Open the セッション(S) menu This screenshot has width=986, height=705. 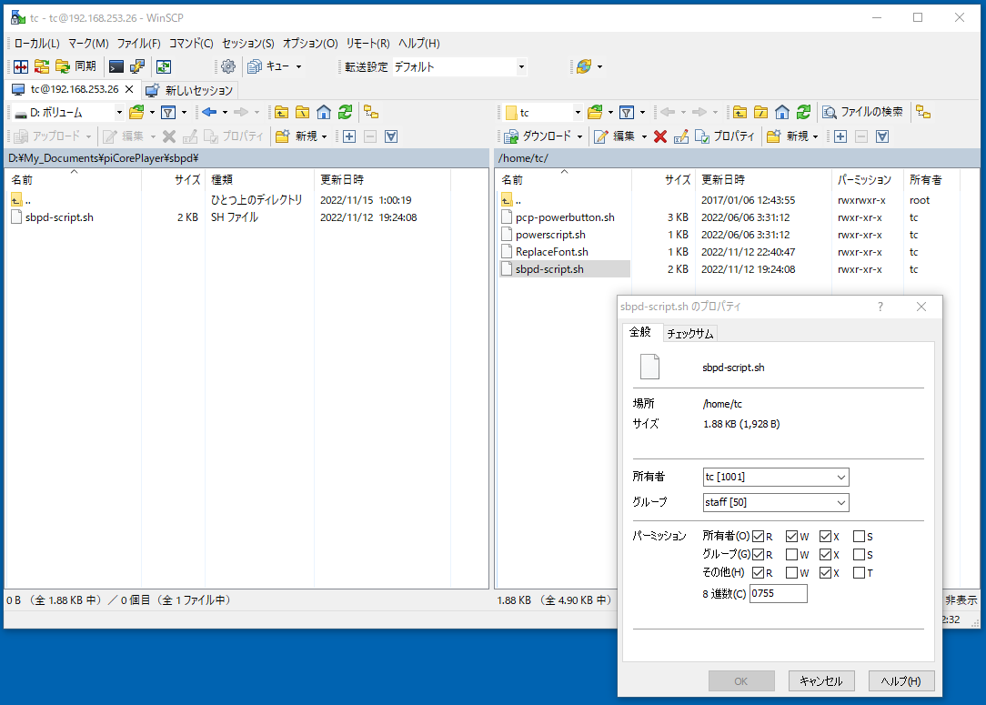click(247, 44)
